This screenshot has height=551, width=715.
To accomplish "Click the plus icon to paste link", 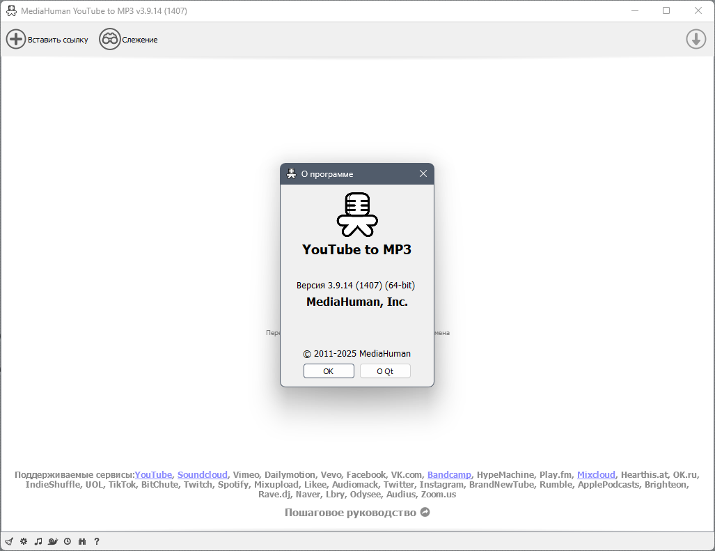I will [15, 39].
